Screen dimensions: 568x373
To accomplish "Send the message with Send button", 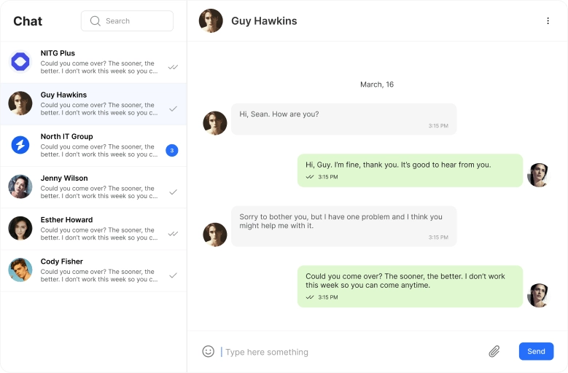I will click(536, 351).
